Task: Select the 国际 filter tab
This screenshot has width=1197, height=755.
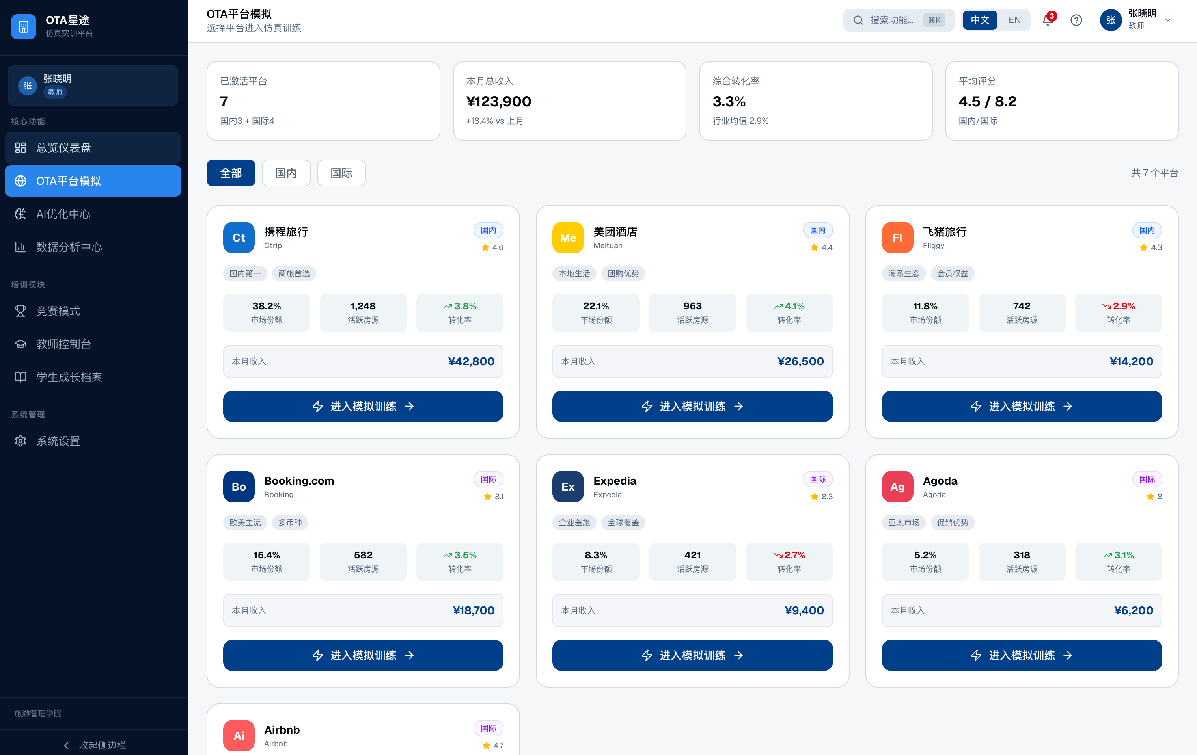Action: [x=341, y=173]
